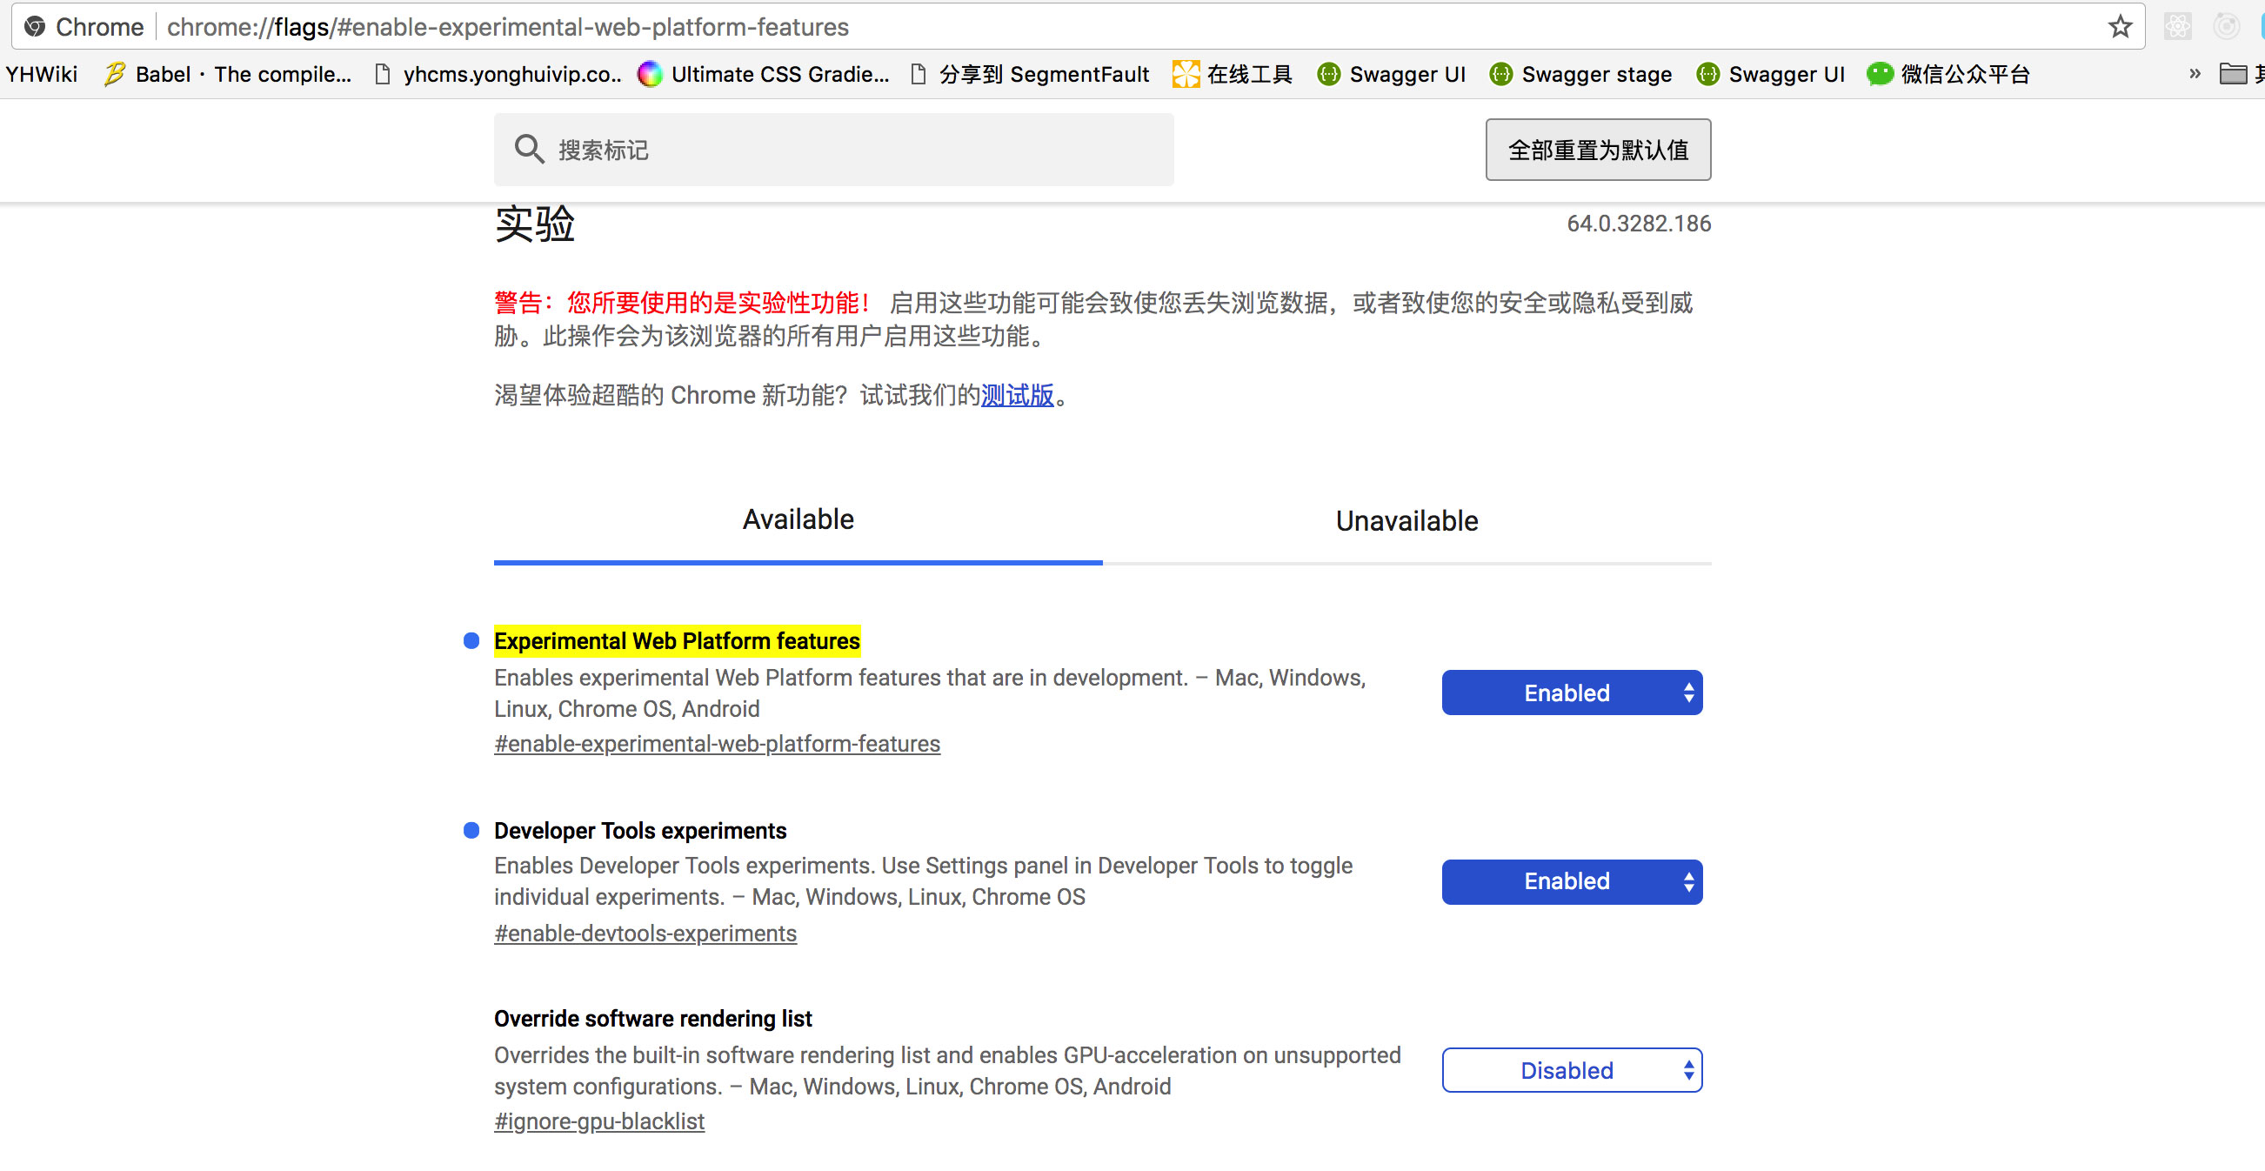Screen dimensions: 2265x1171
Task: Open Experimental Web Platform features dropdown
Action: point(1571,693)
